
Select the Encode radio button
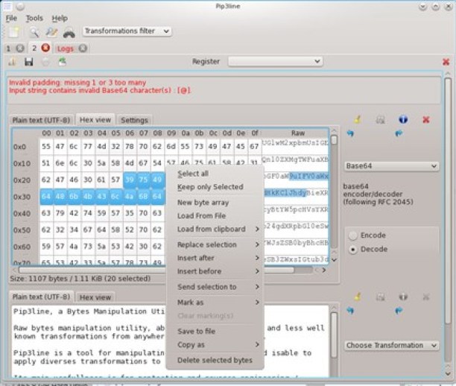tap(352, 235)
